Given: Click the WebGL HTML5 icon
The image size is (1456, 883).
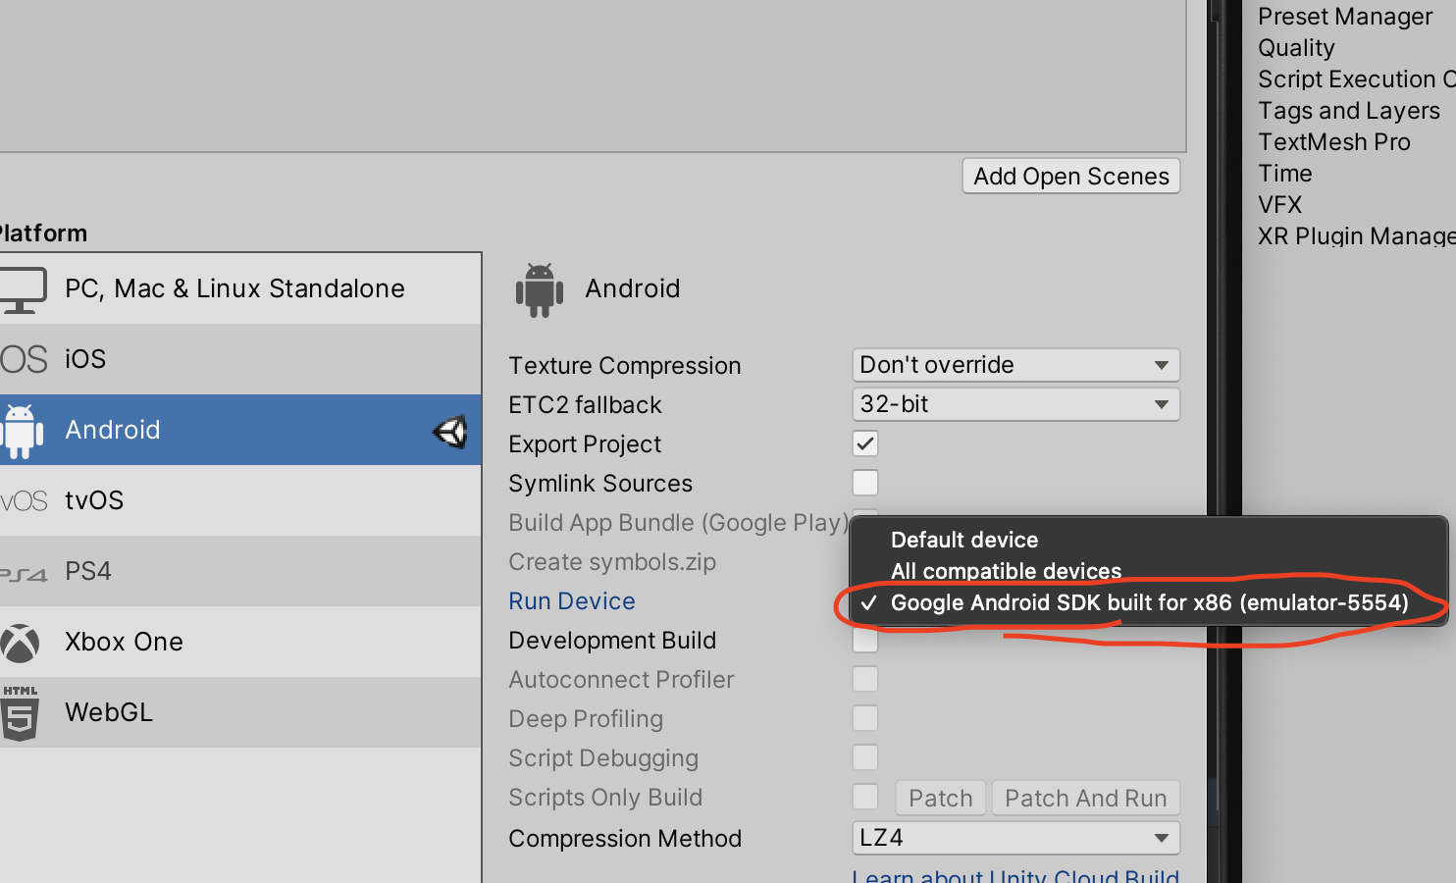Looking at the screenshot, I should [20, 713].
